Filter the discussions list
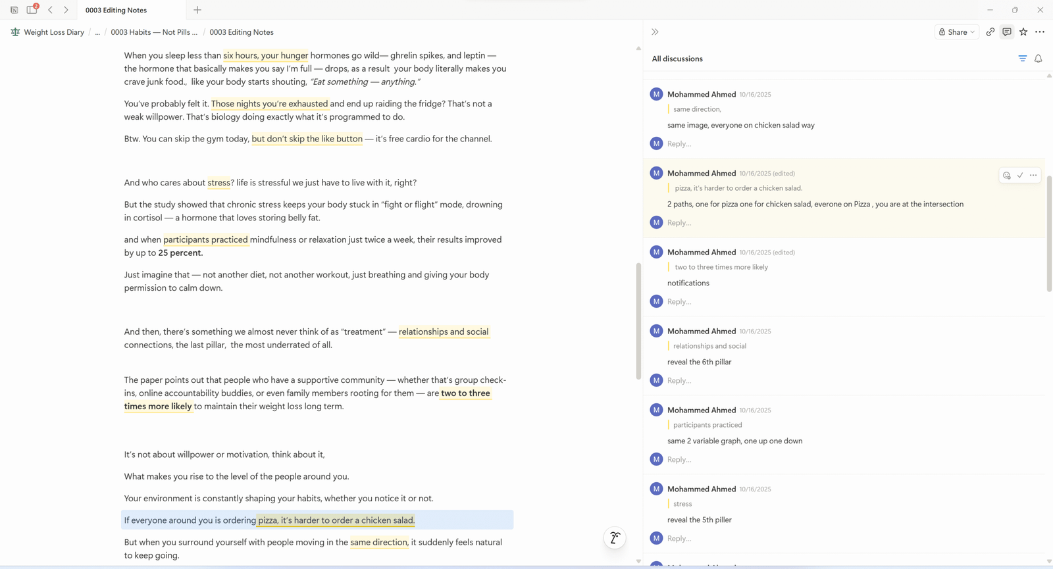1053x569 pixels. tap(1023, 59)
